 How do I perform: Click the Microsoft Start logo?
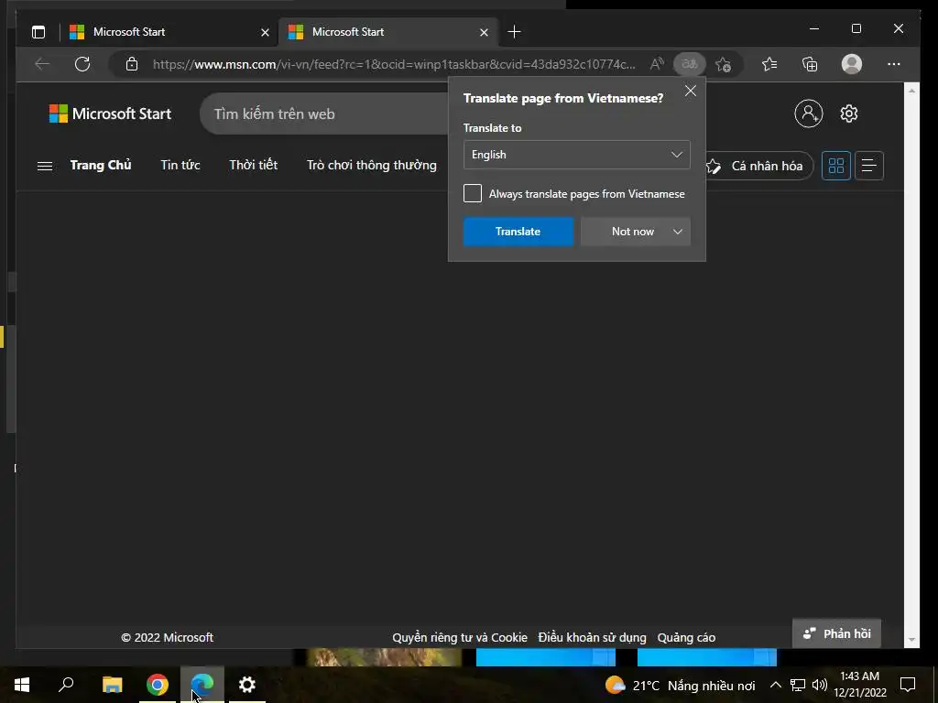tap(110, 114)
